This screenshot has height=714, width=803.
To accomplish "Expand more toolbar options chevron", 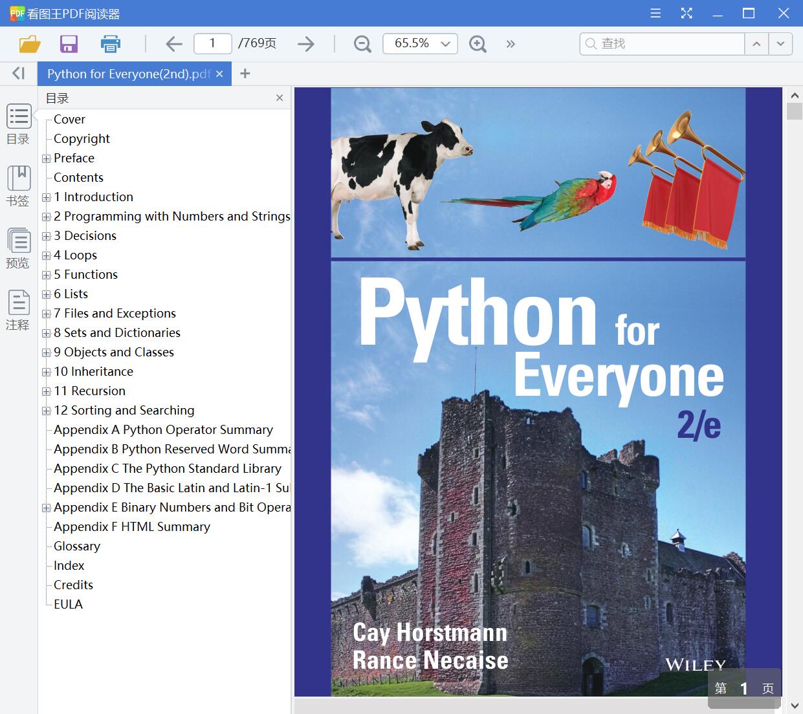I will (x=511, y=44).
